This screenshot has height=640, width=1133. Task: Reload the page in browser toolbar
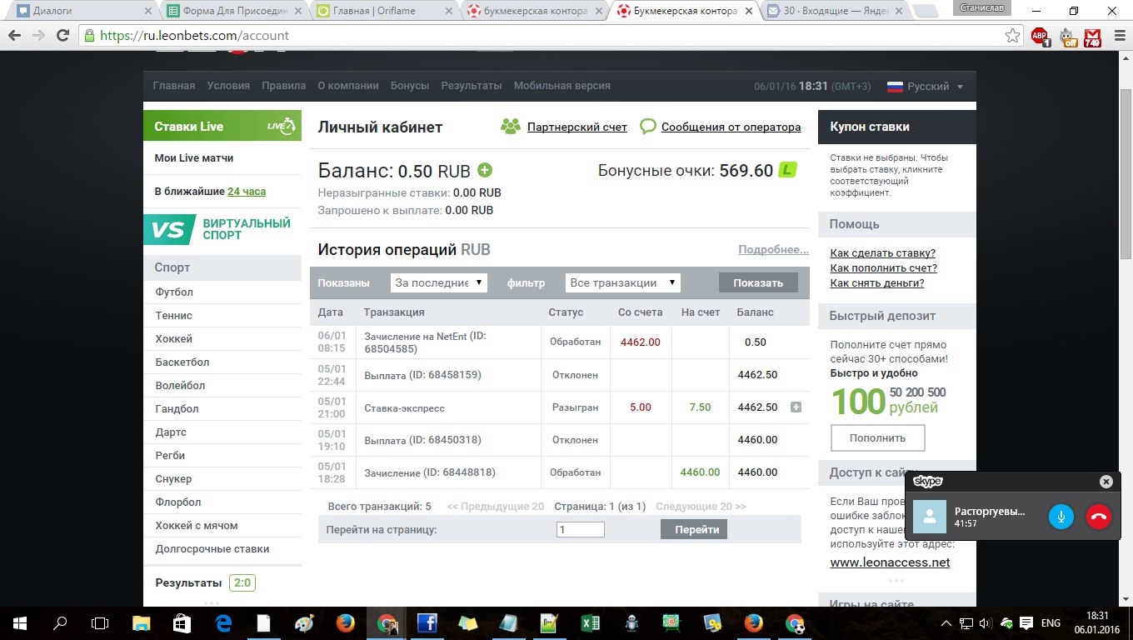pyautogui.click(x=63, y=36)
